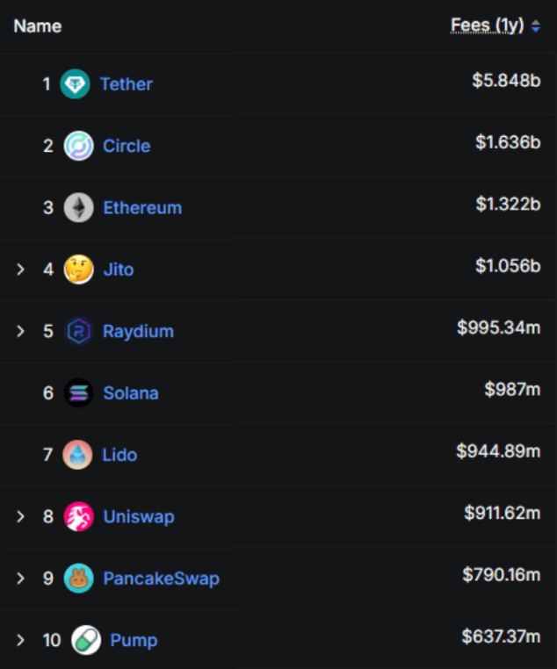Click the Ethereum logo icon
This screenshot has width=557, height=669.
[78, 208]
